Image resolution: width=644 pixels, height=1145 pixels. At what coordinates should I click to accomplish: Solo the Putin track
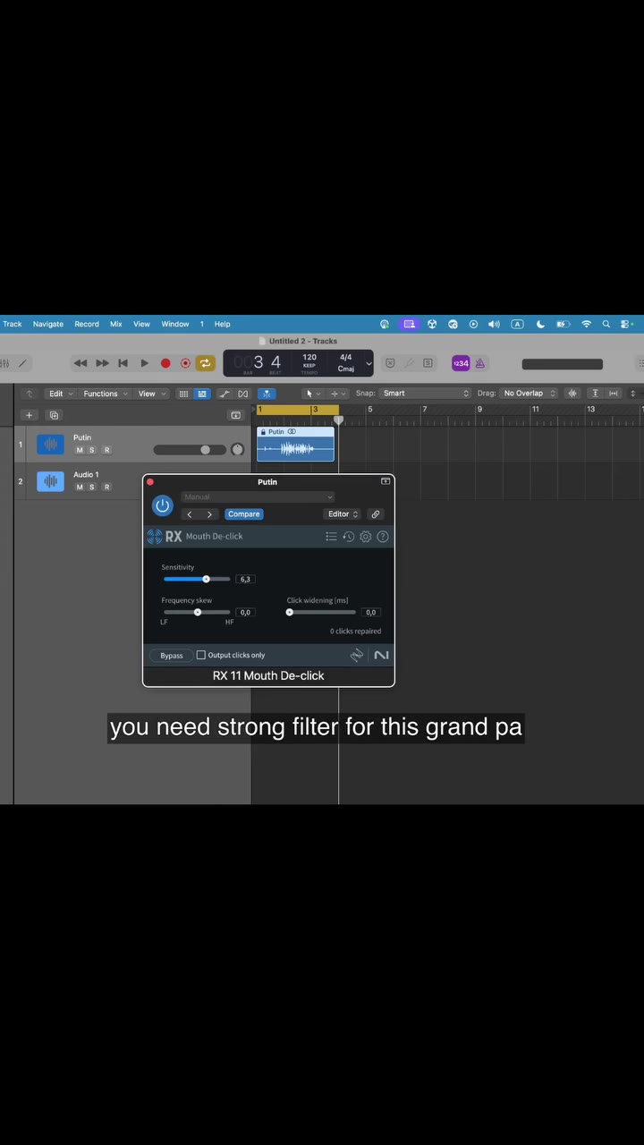(91, 450)
